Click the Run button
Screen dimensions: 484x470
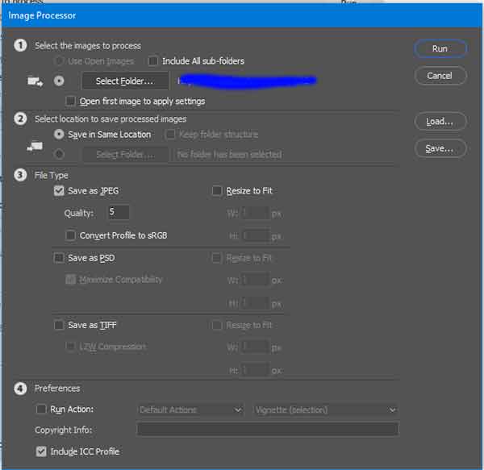pyautogui.click(x=440, y=48)
